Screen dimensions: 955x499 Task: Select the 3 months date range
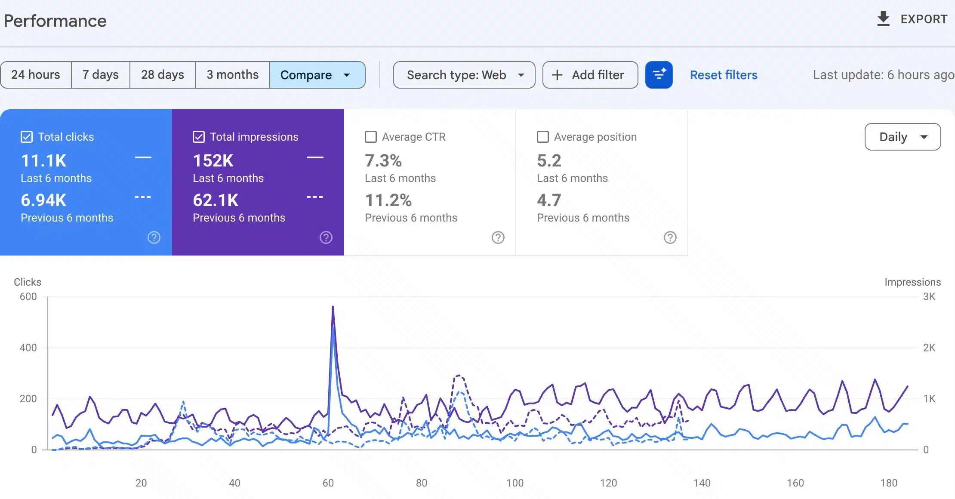click(233, 75)
